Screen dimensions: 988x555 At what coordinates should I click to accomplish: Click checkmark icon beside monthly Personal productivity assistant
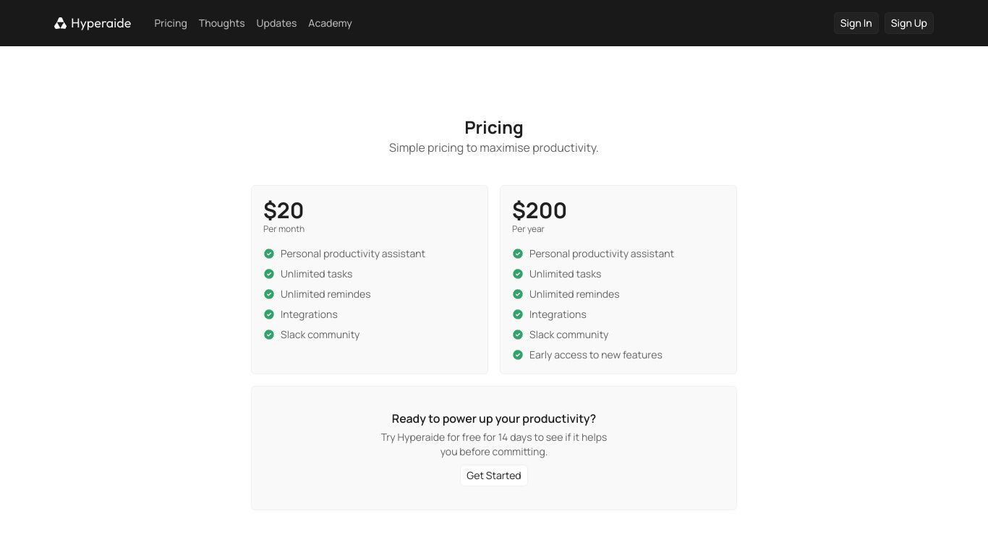tap(269, 254)
